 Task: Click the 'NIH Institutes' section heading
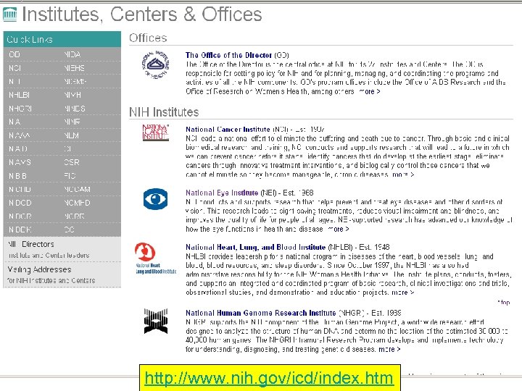[x=164, y=112]
